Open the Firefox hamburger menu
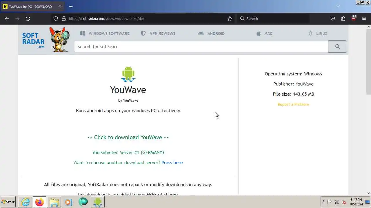371x208 pixels. [x=364, y=18]
